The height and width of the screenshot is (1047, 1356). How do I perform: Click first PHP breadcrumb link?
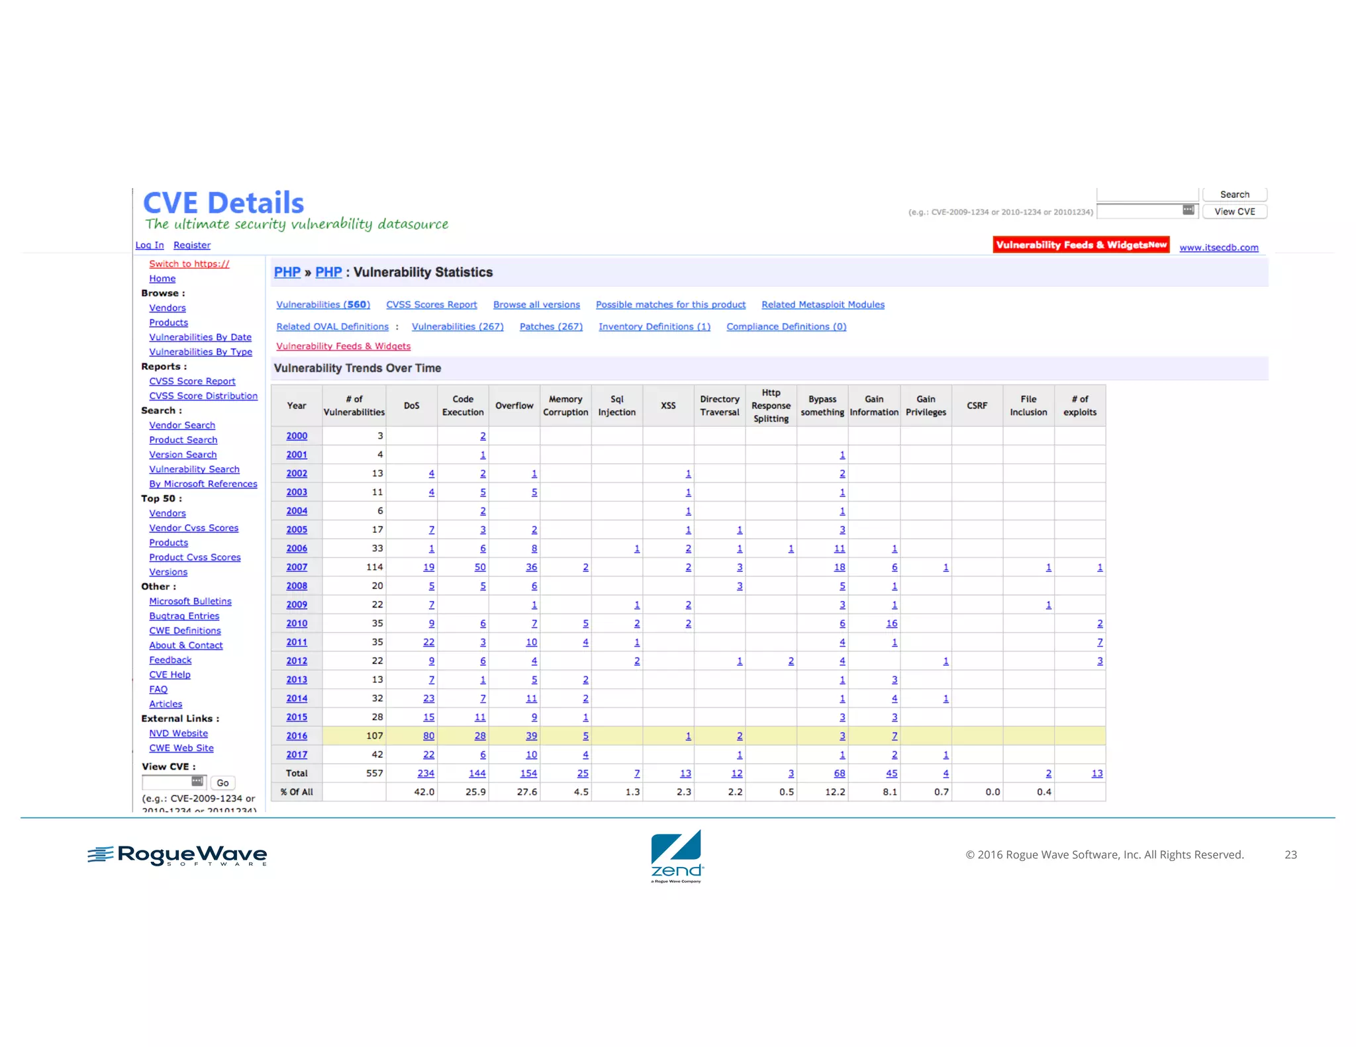tap(287, 273)
